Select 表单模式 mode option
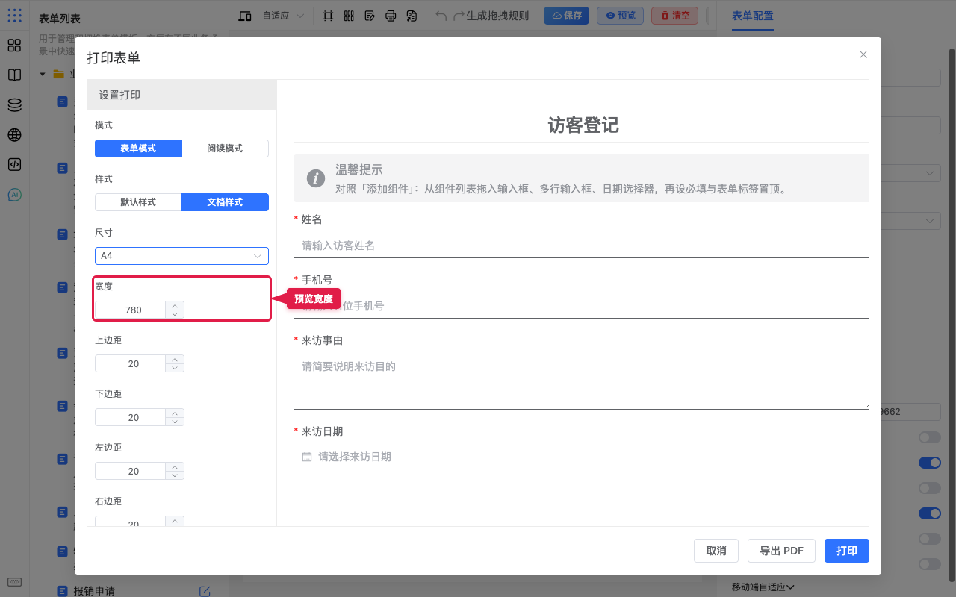This screenshot has width=956, height=597. click(x=138, y=149)
